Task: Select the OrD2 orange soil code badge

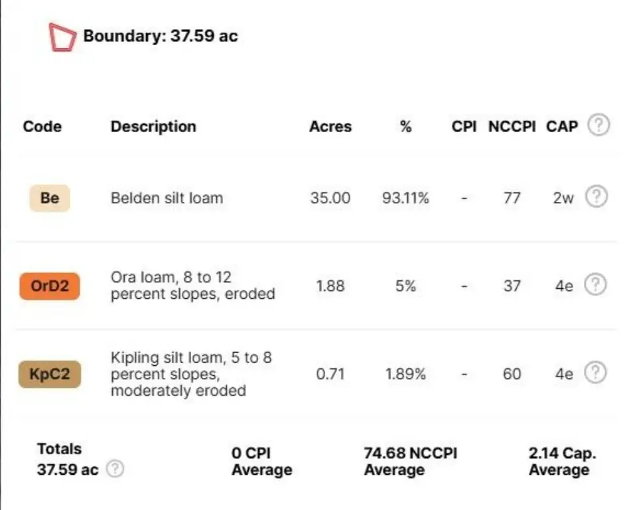Action: (50, 286)
